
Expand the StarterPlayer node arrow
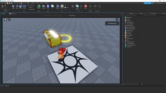click(x=124, y=35)
